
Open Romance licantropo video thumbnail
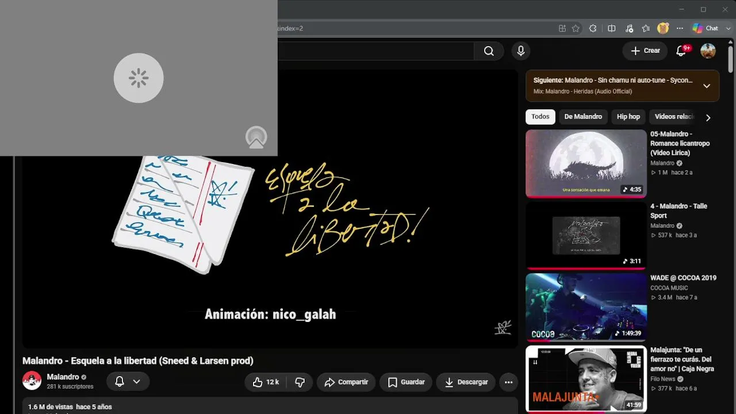click(x=586, y=163)
